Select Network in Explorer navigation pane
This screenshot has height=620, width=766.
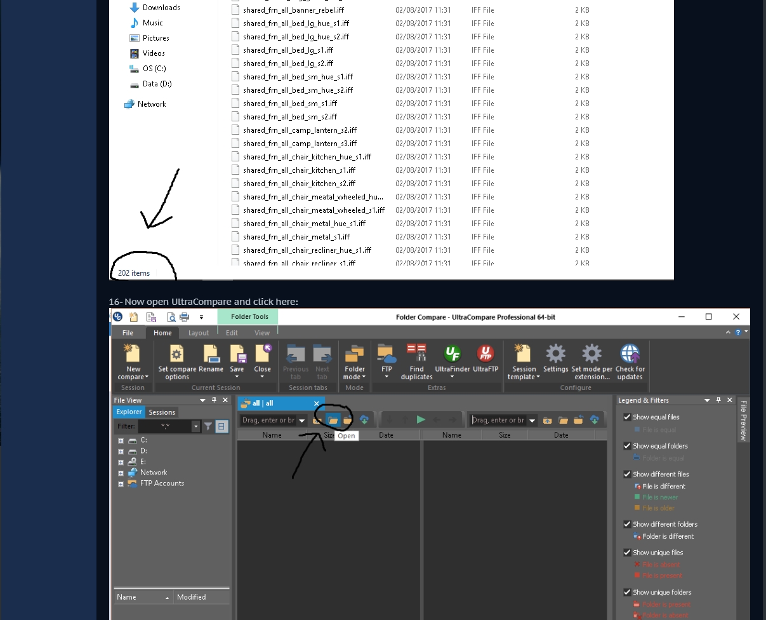click(145, 104)
